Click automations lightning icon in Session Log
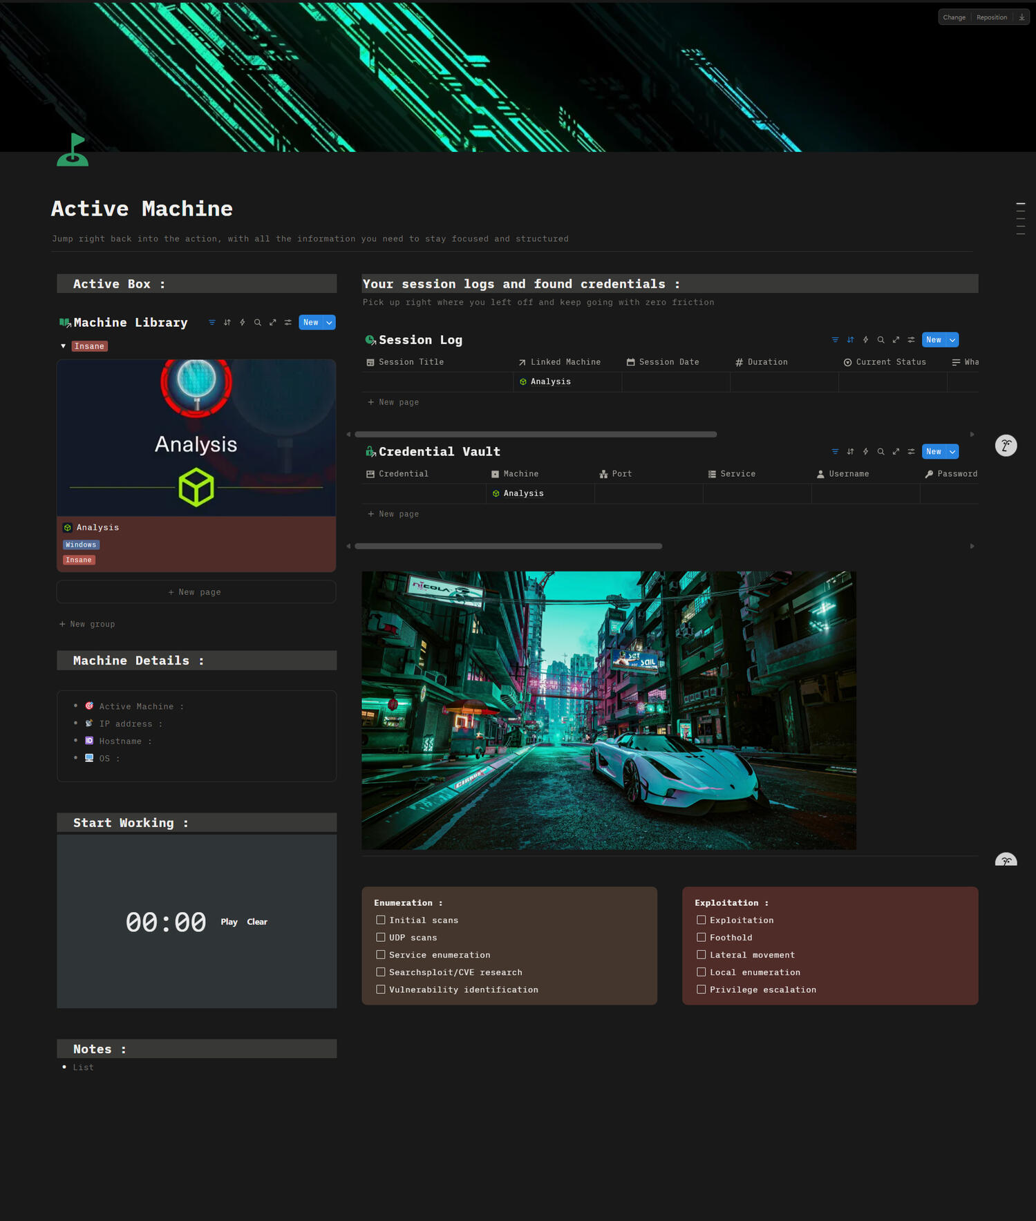1036x1221 pixels. (865, 340)
